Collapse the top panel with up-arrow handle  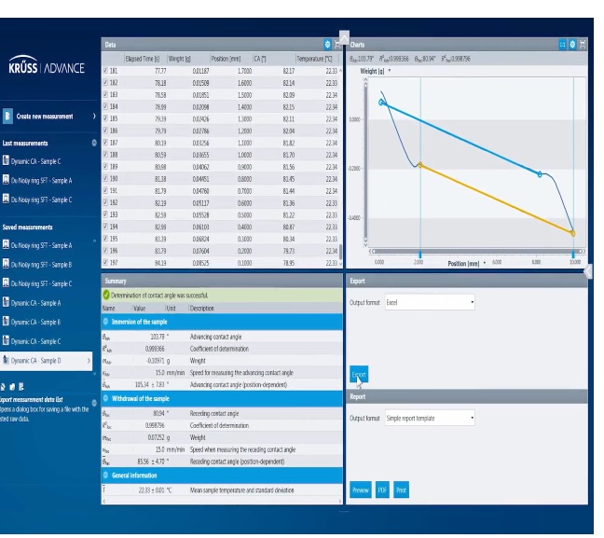(344, 37)
